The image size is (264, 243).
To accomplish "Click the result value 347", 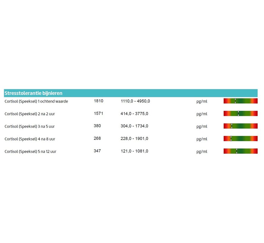I will 97,151.
